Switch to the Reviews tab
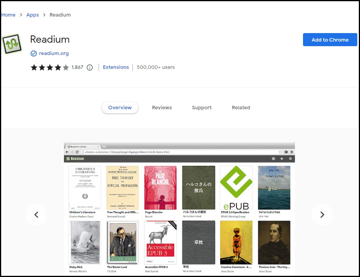The width and height of the screenshot is (360, 277). pyautogui.click(x=162, y=108)
